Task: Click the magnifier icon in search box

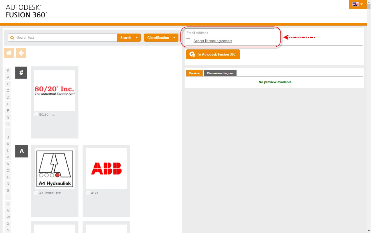Action: 12,38
